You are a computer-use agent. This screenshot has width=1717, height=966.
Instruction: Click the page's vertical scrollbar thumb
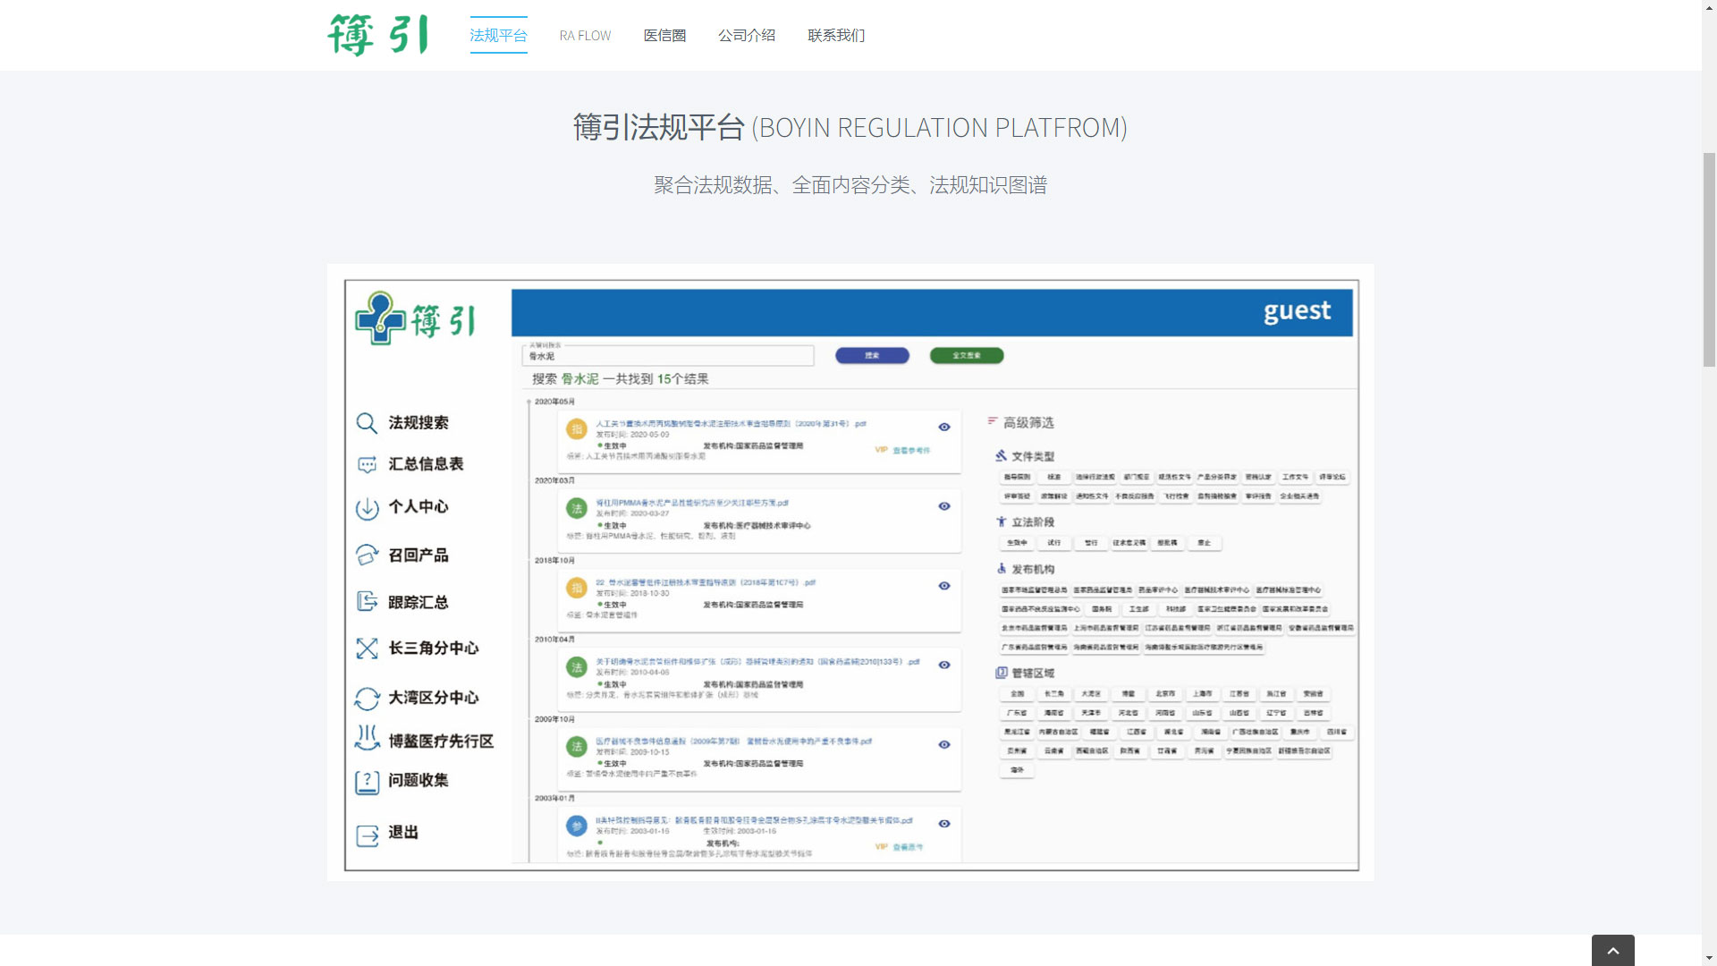(x=1709, y=259)
